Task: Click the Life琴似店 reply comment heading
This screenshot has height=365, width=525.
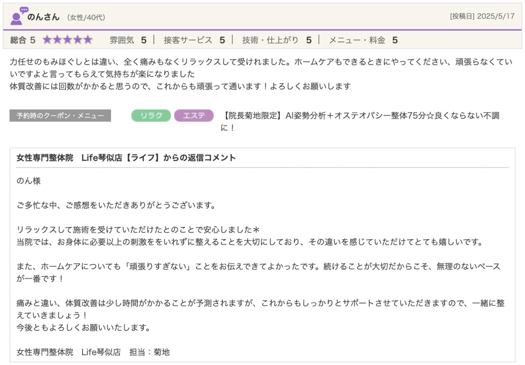Action: [126, 158]
